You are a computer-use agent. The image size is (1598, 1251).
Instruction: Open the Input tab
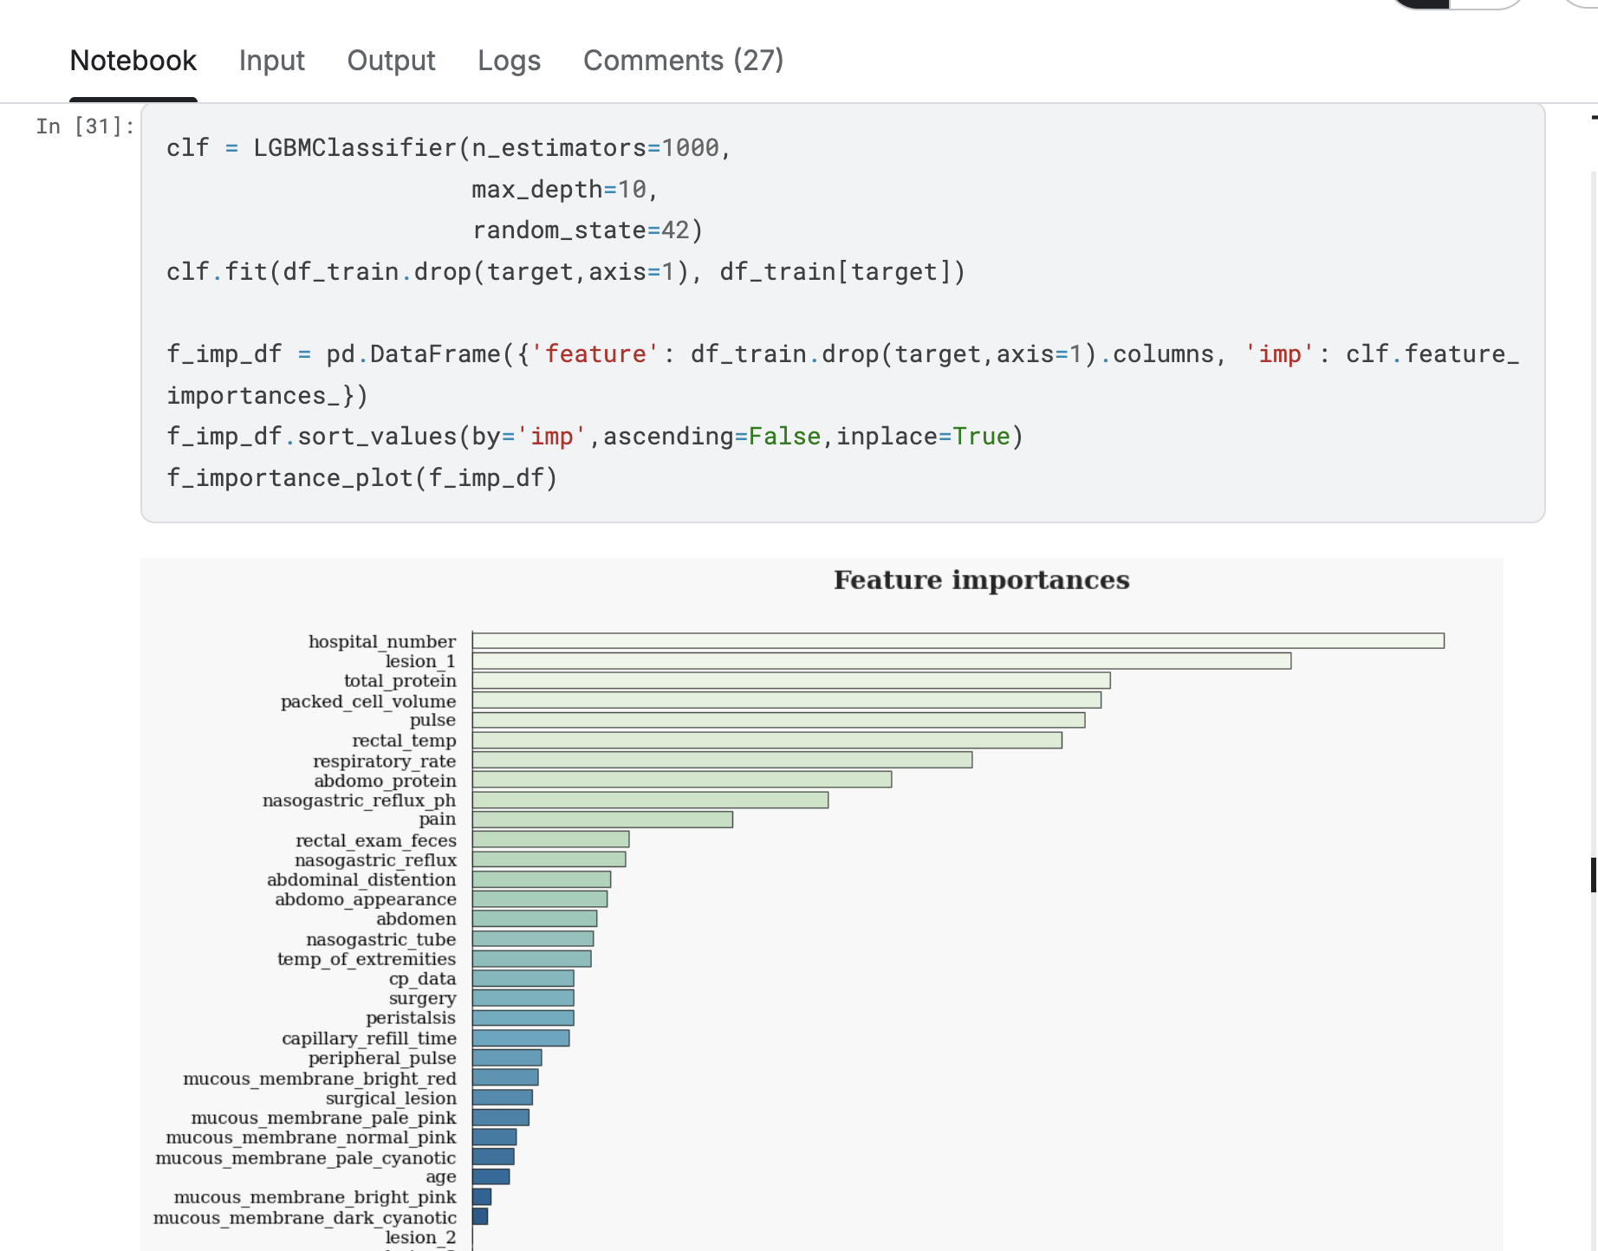271,61
